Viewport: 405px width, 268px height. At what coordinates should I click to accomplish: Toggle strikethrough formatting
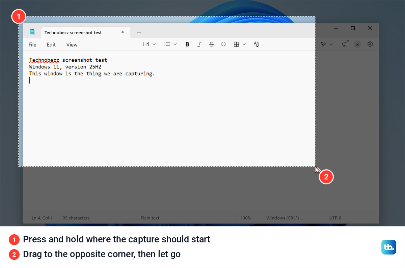tap(211, 44)
